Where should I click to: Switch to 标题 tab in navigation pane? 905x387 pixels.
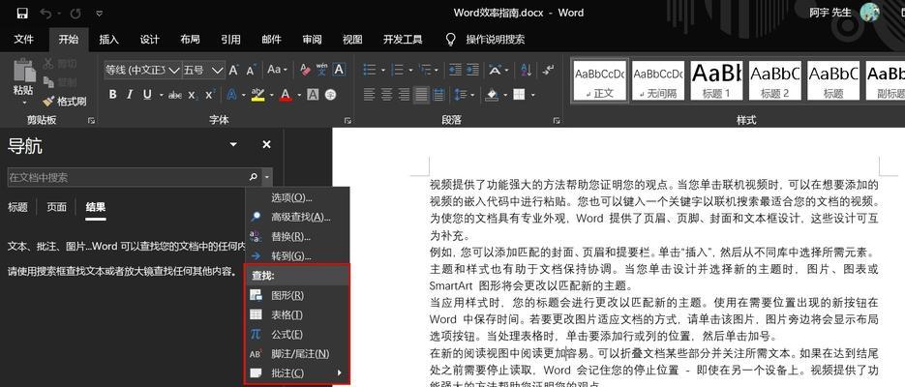tap(17, 207)
